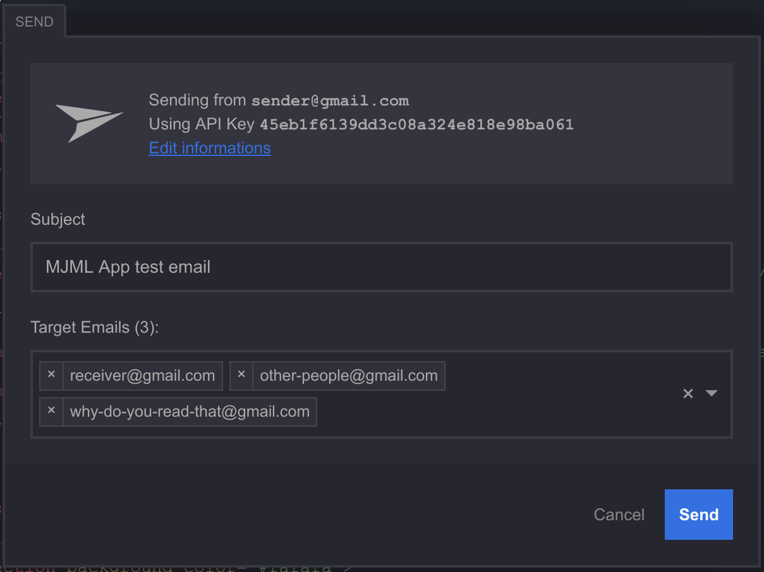The image size is (764, 572).
Task: Click the Subject label
Action: coord(58,219)
